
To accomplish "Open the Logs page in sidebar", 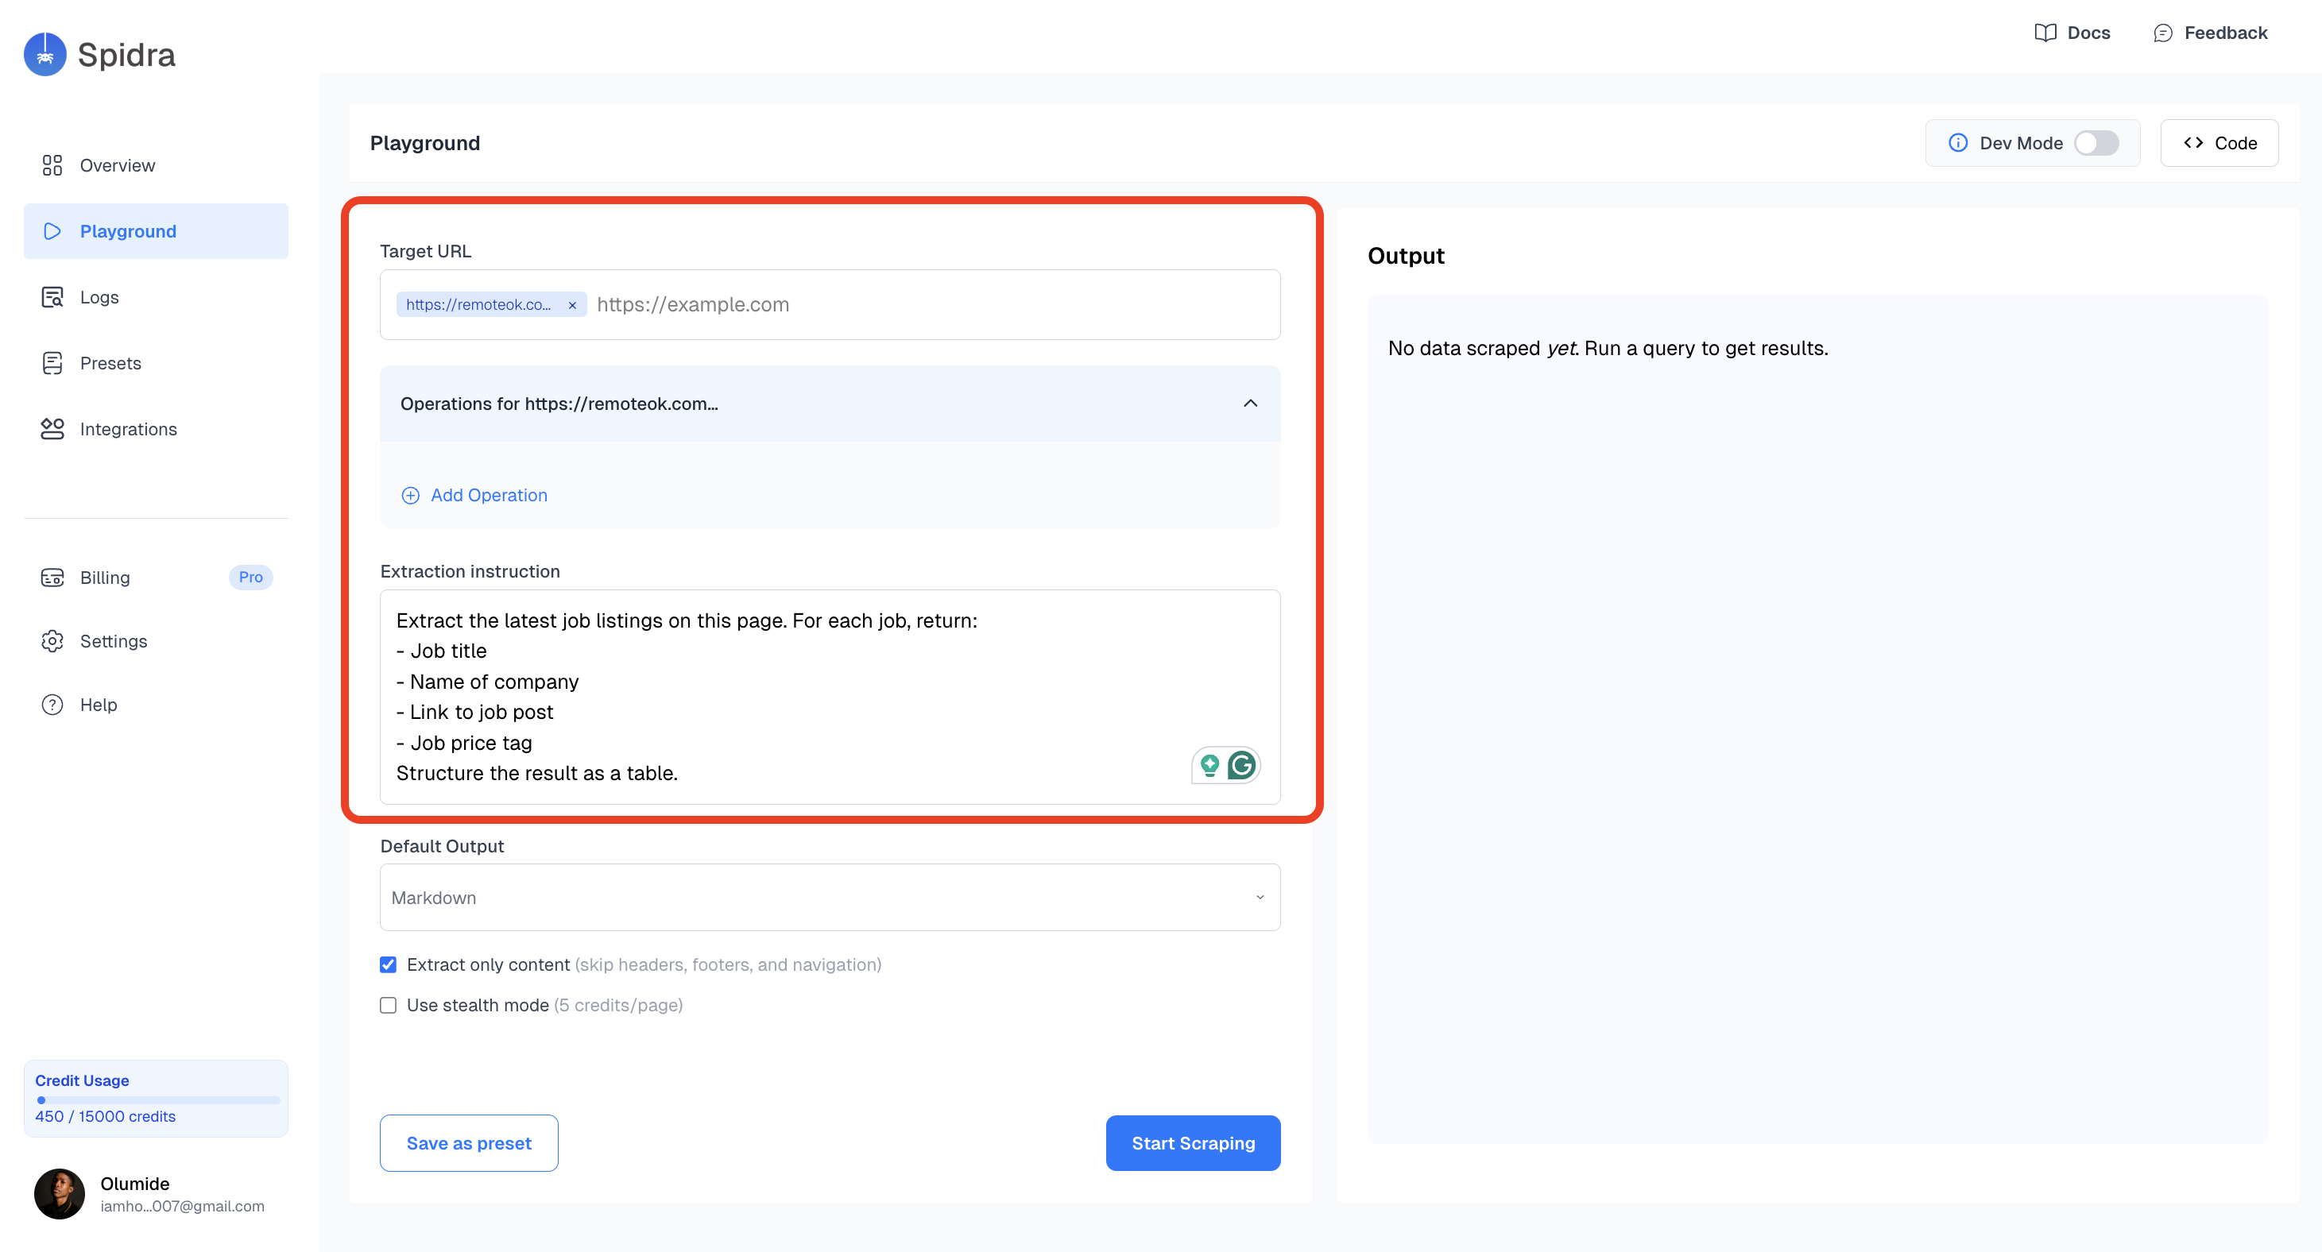I will click(99, 296).
